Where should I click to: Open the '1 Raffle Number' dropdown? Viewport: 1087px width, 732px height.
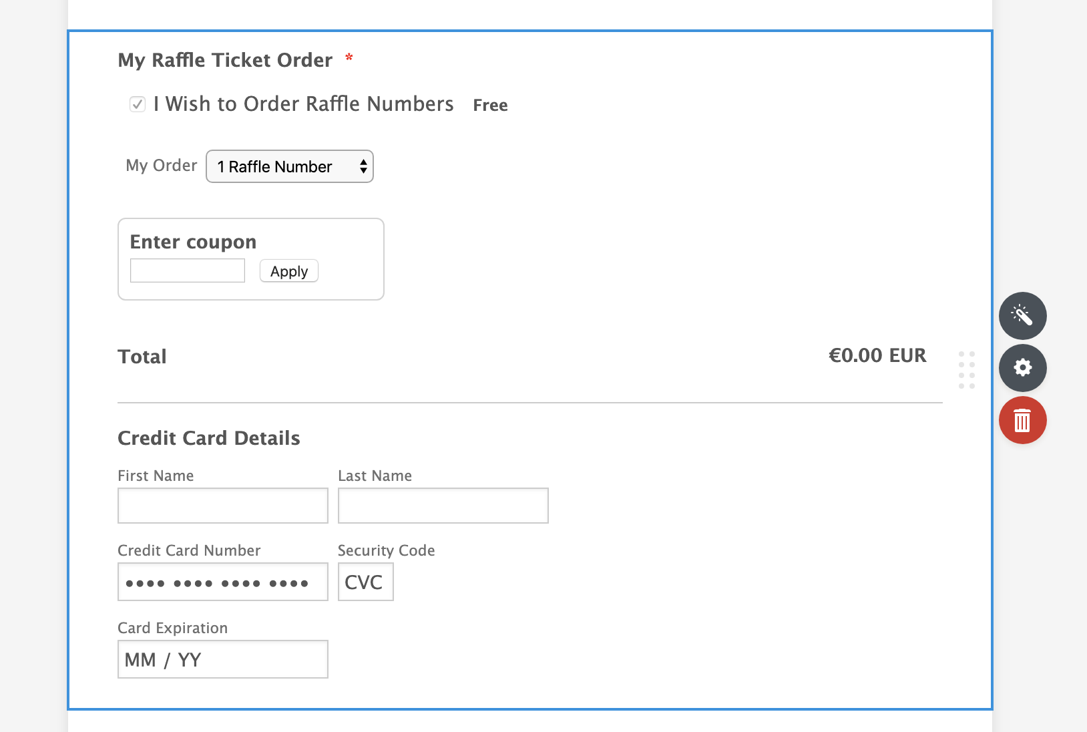pos(290,166)
